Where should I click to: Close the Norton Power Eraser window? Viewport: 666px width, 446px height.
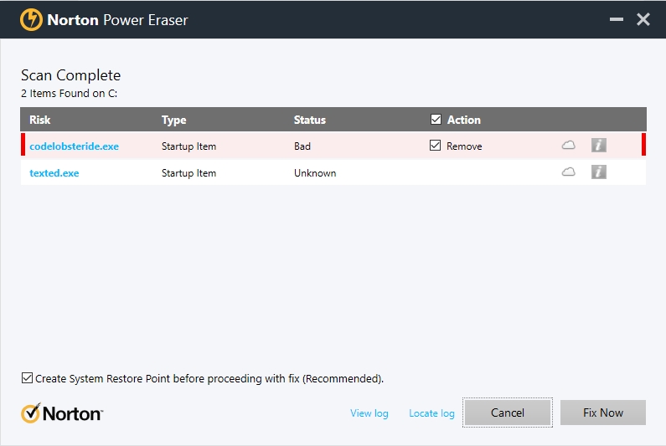(643, 19)
